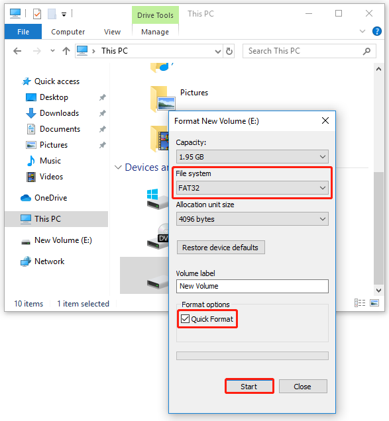Viewport: 389px width, 421px height.
Task: Switch to Details view in the status bar
Action: pos(360,303)
